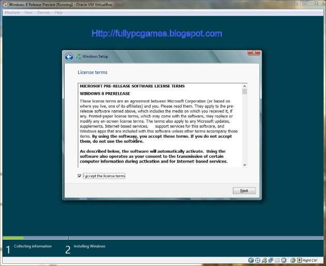The width and height of the screenshot is (326, 266).
Task: Click the 'WINDOWS 8 PRERELEASE' line
Action: [x=105, y=94]
